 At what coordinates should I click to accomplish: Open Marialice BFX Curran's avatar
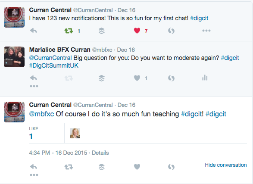pyautogui.click(x=14, y=57)
